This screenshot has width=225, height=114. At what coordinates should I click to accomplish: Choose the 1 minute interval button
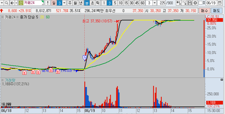point(104,3)
